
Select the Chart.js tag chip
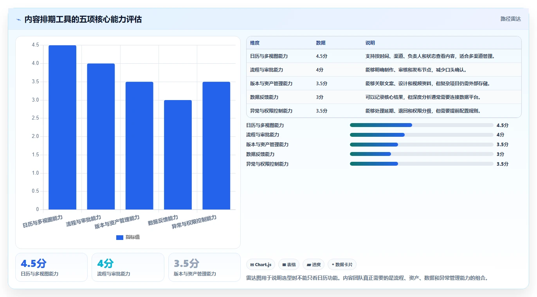pos(261,265)
